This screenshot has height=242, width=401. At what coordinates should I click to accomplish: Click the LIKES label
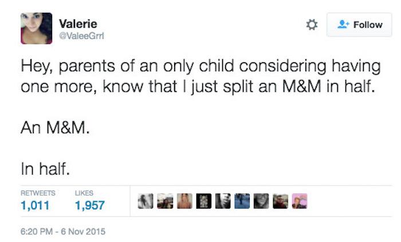pos(84,193)
